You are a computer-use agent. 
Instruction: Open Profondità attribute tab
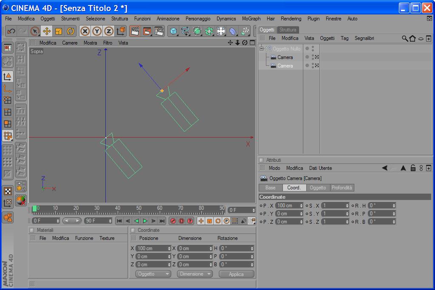342,188
